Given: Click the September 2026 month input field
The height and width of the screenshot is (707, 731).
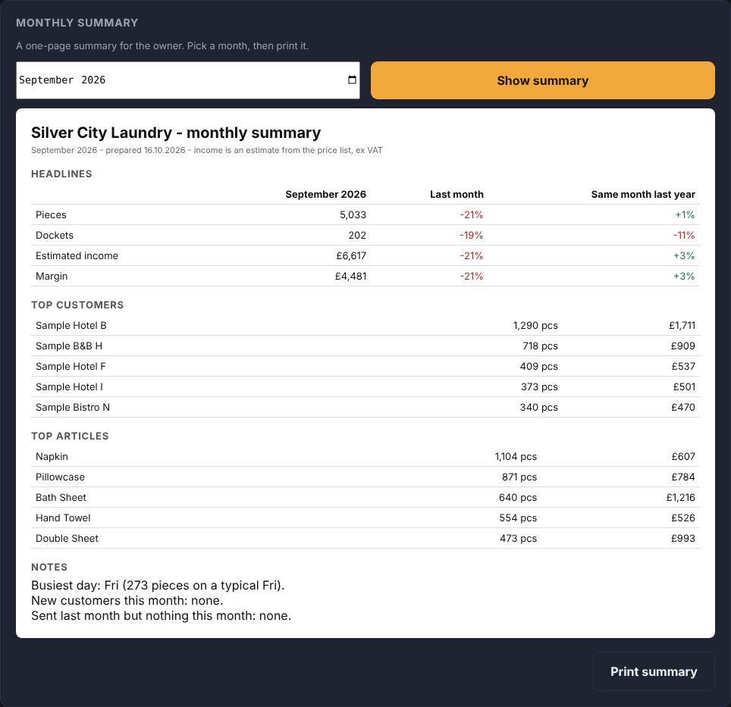Looking at the screenshot, I should click(188, 80).
